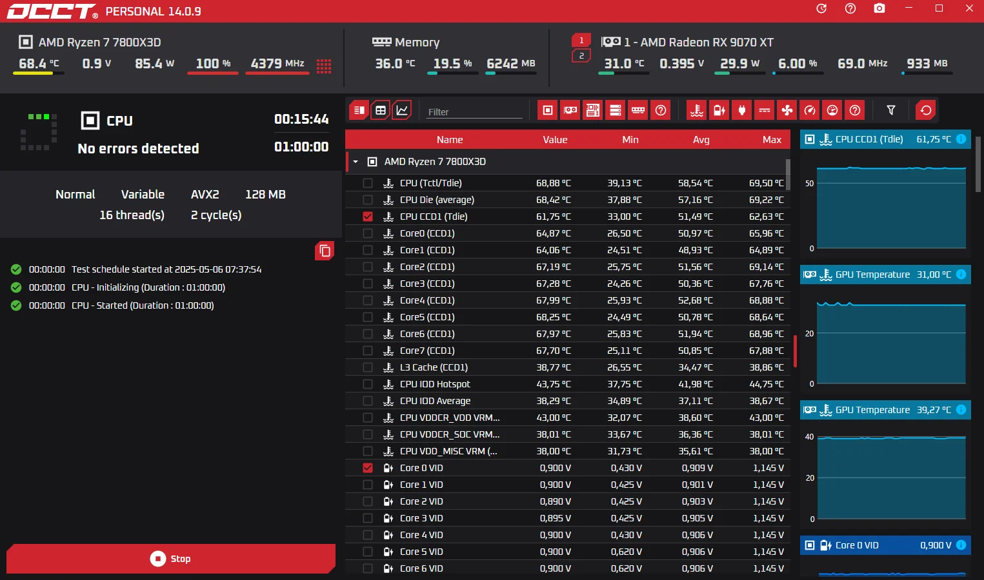The image size is (984, 580).
Task: Click the '16 thread(s)' setting text
Action: (x=132, y=215)
